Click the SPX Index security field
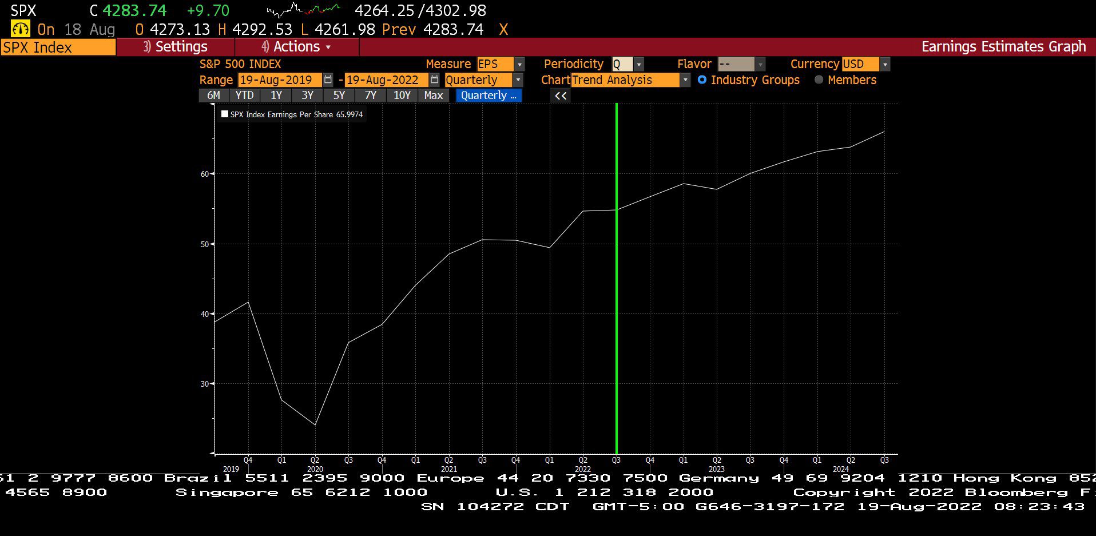Image resolution: width=1096 pixels, height=536 pixels. 58,47
